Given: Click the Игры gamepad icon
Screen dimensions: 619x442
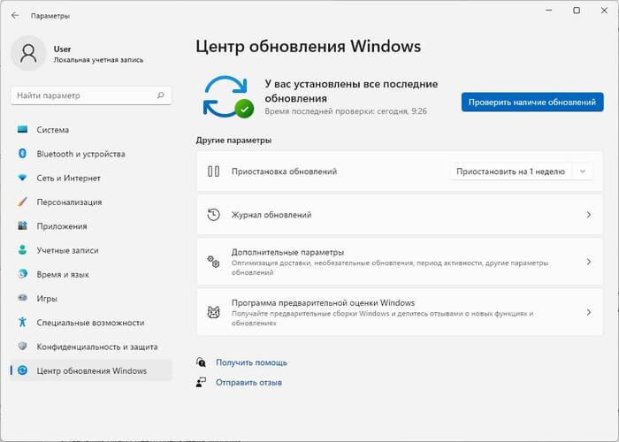Looking at the screenshot, I should coord(22,299).
